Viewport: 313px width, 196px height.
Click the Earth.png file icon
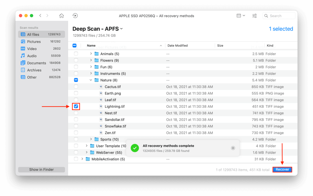(x=101, y=93)
